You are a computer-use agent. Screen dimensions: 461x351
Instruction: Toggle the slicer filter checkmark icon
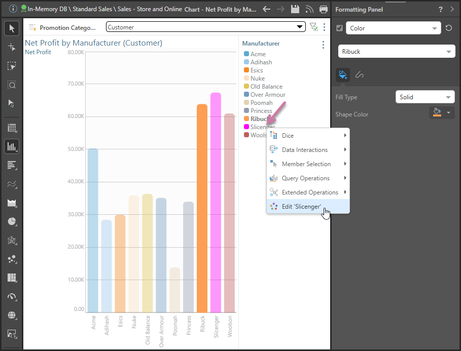[313, 27]
